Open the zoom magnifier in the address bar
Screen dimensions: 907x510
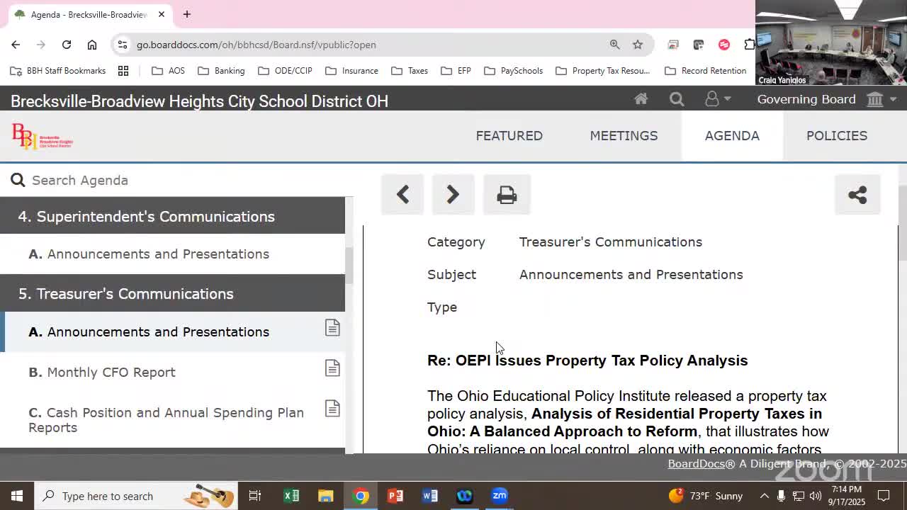[614, 45]
